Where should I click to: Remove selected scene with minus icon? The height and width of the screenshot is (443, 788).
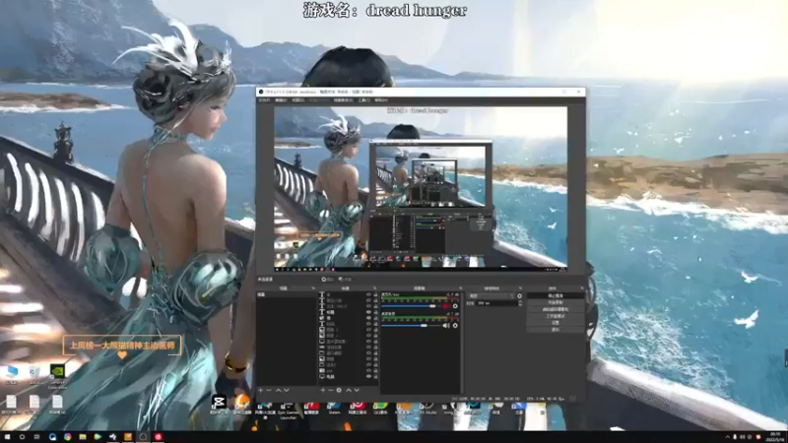[268, 390]
